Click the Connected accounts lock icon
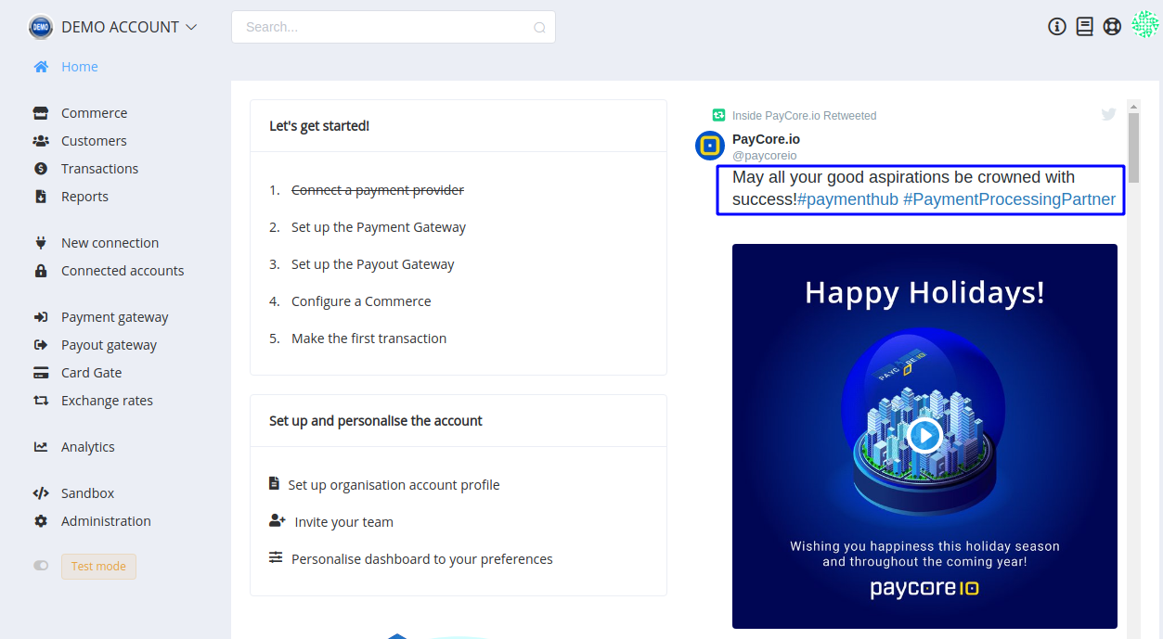Screen dimensions: 1163x639 41,271
